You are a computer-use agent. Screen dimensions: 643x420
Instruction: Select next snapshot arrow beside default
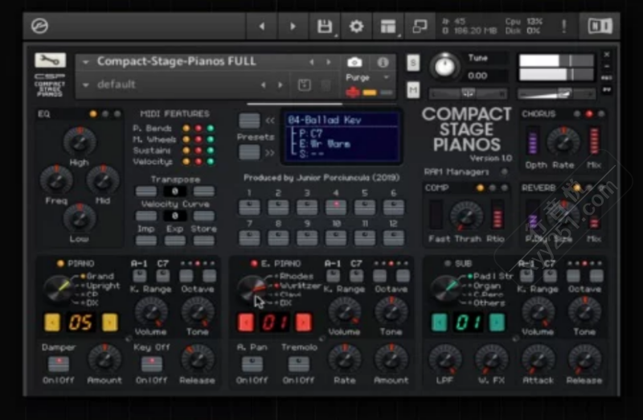pyautogui.click(x=281, y=85)
